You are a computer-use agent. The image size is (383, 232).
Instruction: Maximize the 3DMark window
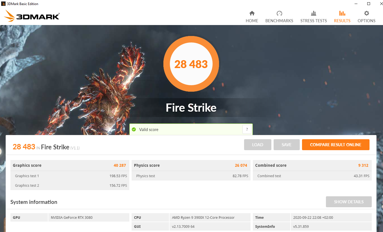point(369,4)
